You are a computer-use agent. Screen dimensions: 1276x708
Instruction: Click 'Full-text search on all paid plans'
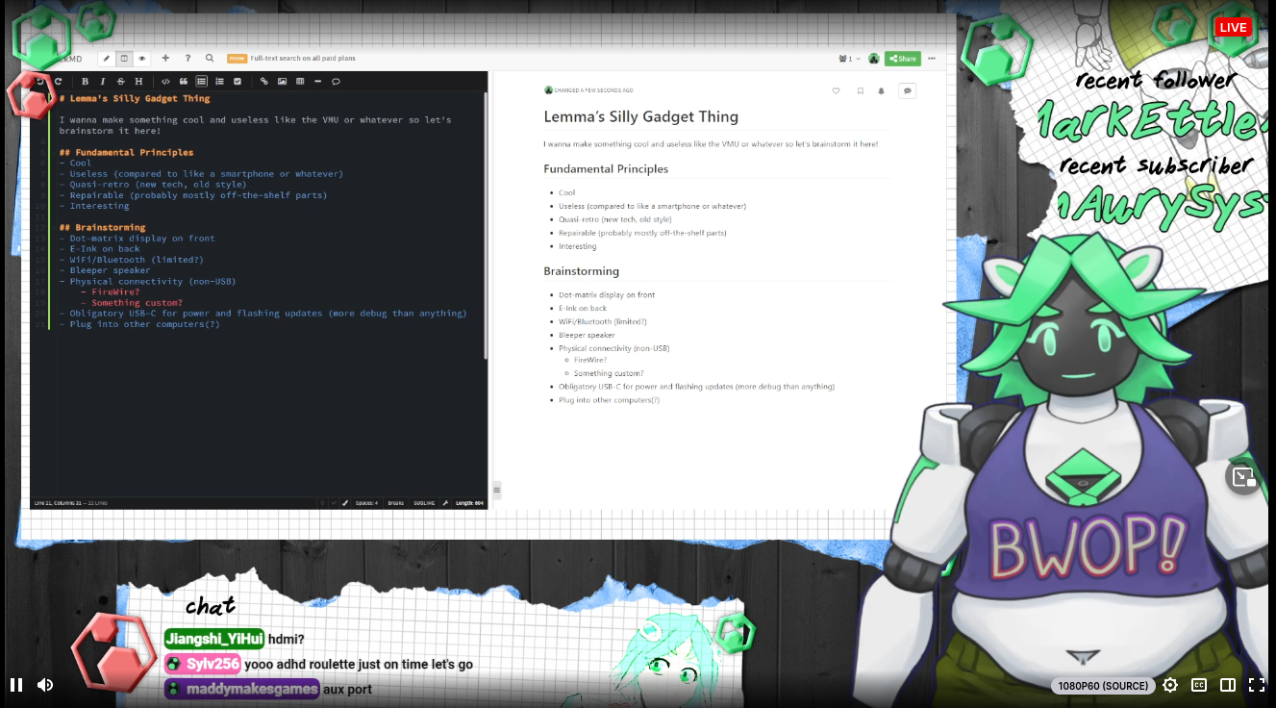pyautogui.click(x=303, y=59)
